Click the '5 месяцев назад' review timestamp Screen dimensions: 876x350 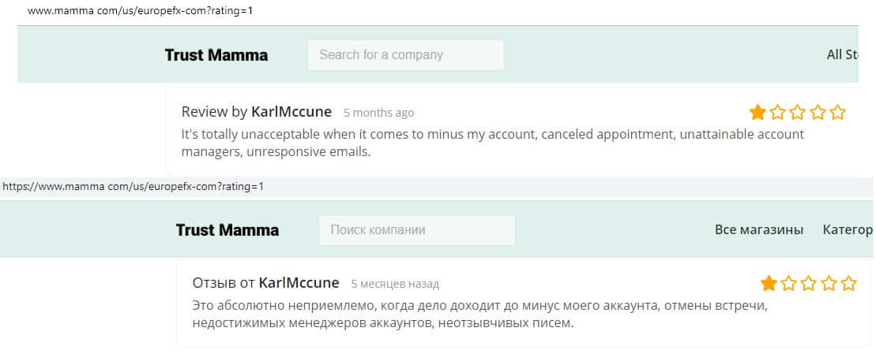(395, 284)
